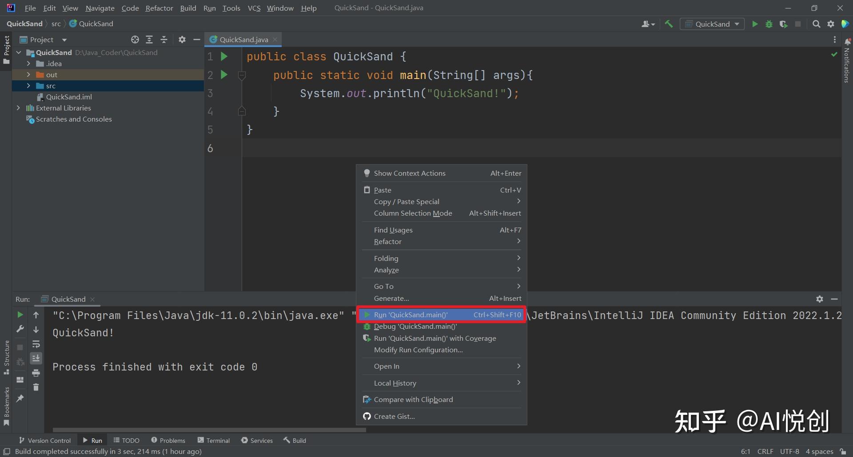Open Project panel options gear
This screenshot has height=457, width=853.
[x=182, y=39]
